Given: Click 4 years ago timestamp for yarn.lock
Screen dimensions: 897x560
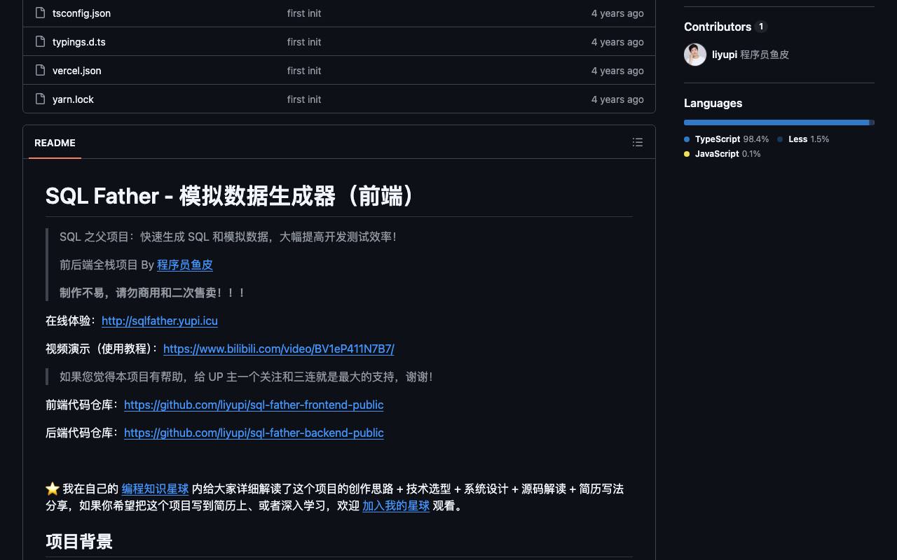Looking at the screenshot, I should pos(617,99).
